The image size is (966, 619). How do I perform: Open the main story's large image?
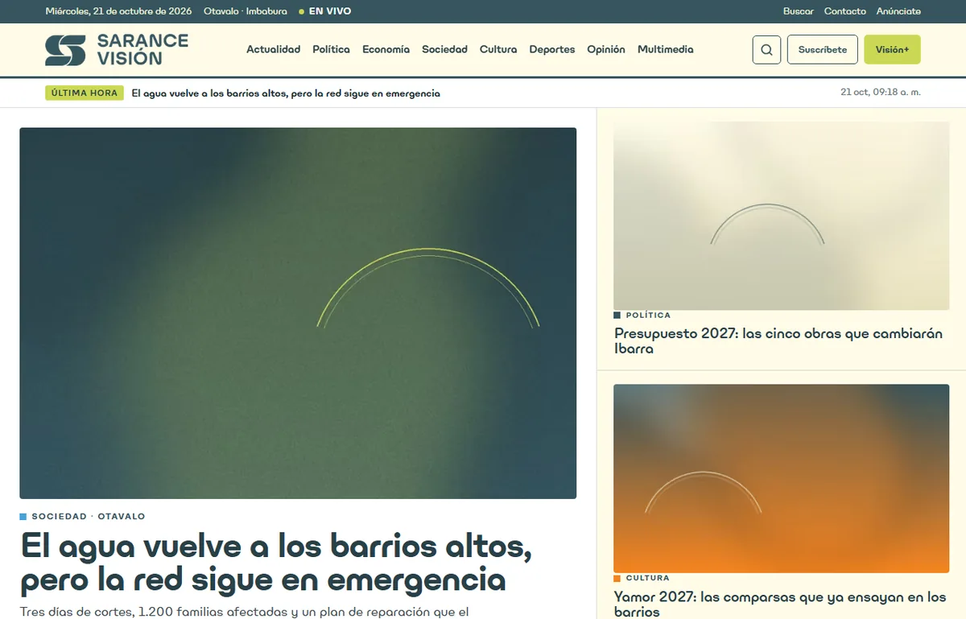(298, 313)
